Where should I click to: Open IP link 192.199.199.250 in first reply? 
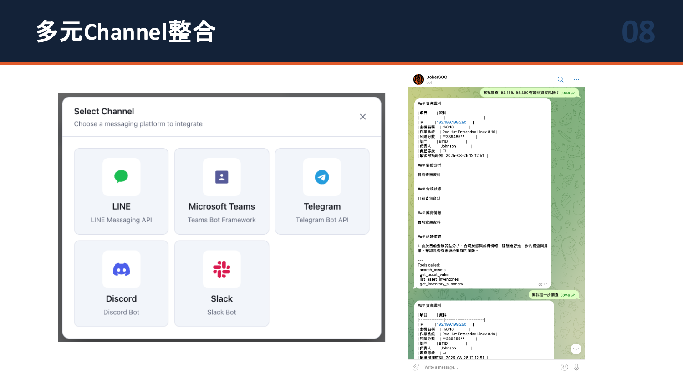pyautogui.click(x=452, y=123)
